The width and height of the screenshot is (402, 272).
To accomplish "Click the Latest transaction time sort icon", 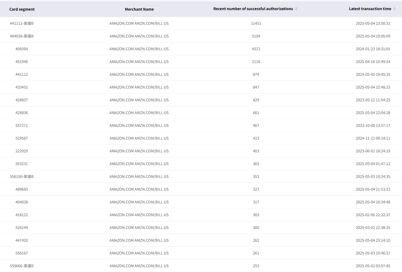I will pyautogui.click(x=394, y=9).
